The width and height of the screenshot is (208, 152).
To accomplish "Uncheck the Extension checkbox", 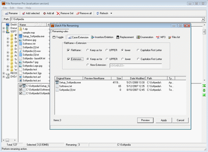I will (x=68, y=59).
